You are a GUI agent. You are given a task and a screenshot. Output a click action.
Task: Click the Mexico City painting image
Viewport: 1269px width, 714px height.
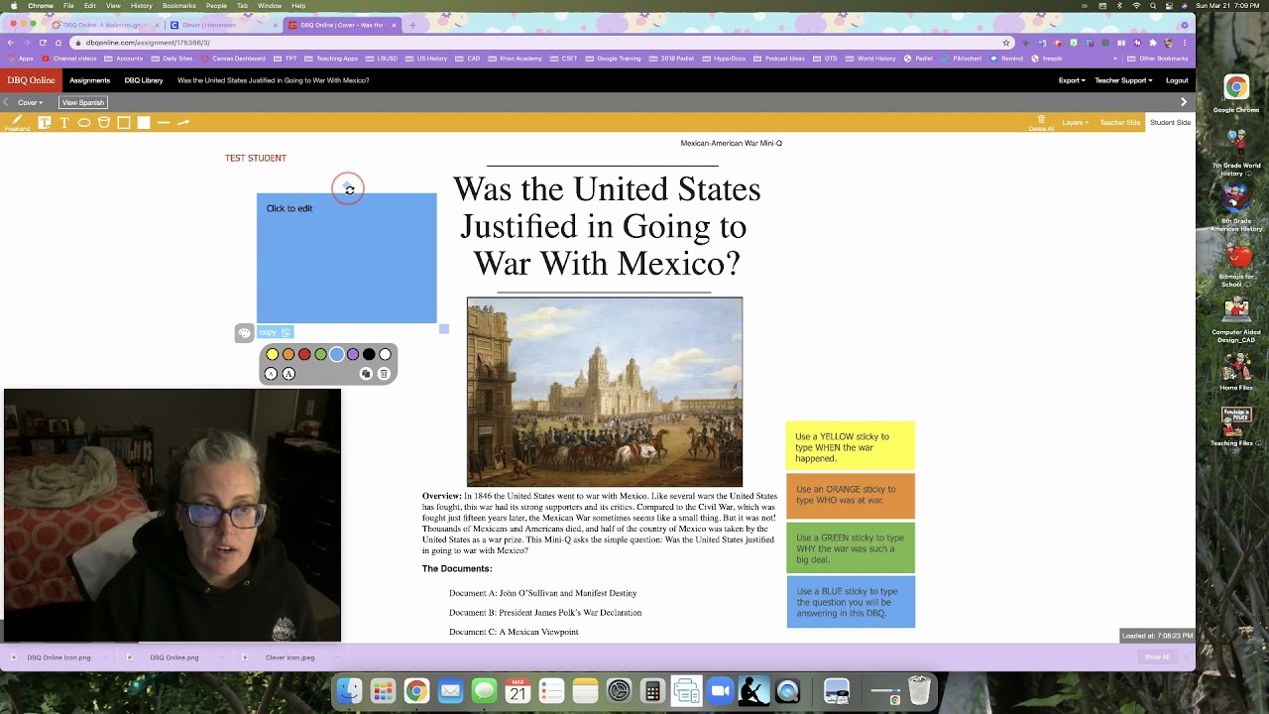[x=605, y=392]
